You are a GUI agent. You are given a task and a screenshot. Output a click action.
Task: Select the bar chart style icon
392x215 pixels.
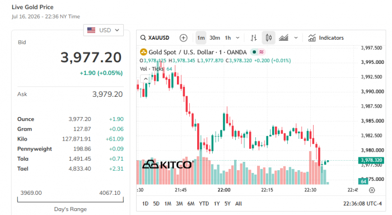pos(254,38)
